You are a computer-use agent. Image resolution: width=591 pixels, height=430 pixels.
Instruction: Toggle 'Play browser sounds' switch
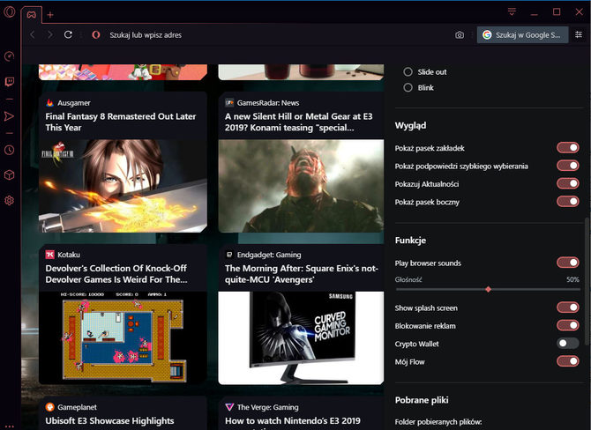[568, 263]
